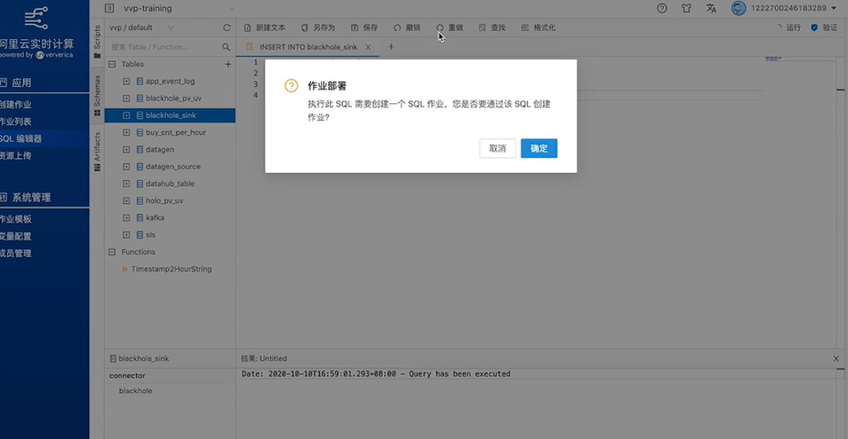This screenshot has height=439, width=848.
Task: Select the holo_pv_uv table
Action: [x=165, y=201]
